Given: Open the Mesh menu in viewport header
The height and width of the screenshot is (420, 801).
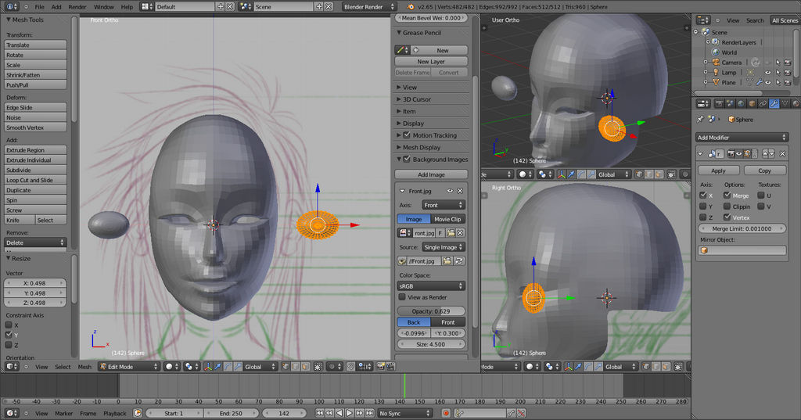Looking at the screenshot, I should tap(84, 366).
